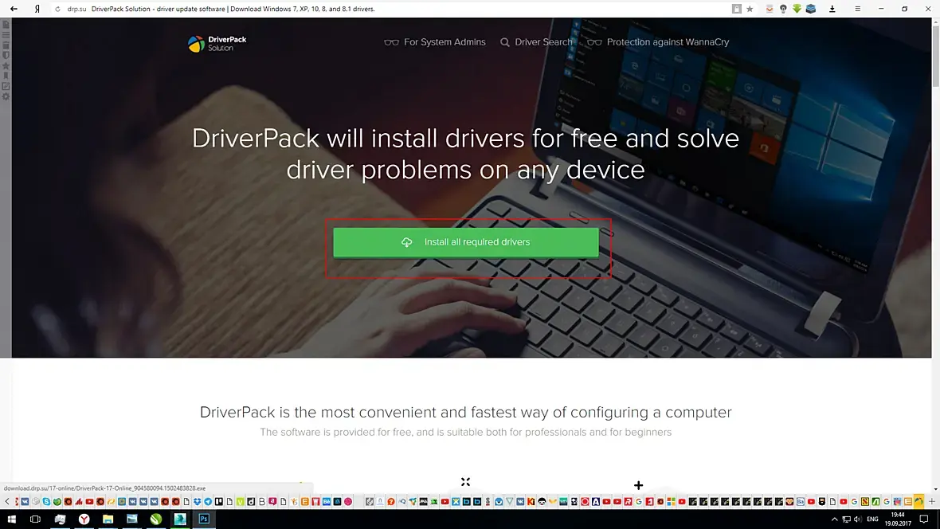Open the Action Center notifications icon
The width and height of the screenshot is (940, 529).
pos(924,519)
